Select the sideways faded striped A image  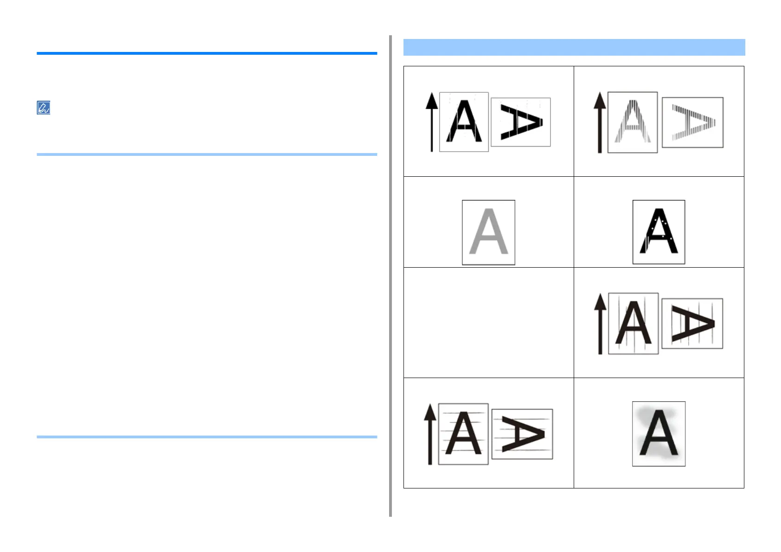(692, 122)
